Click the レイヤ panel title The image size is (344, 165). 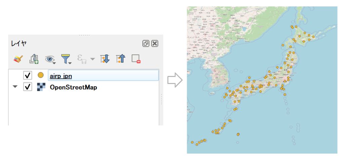click(x=19, y=43)
